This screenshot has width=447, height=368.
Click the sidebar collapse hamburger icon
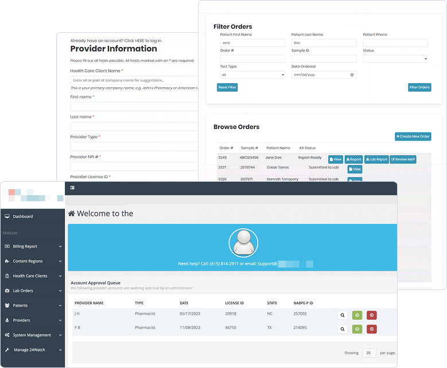[72, 187]
